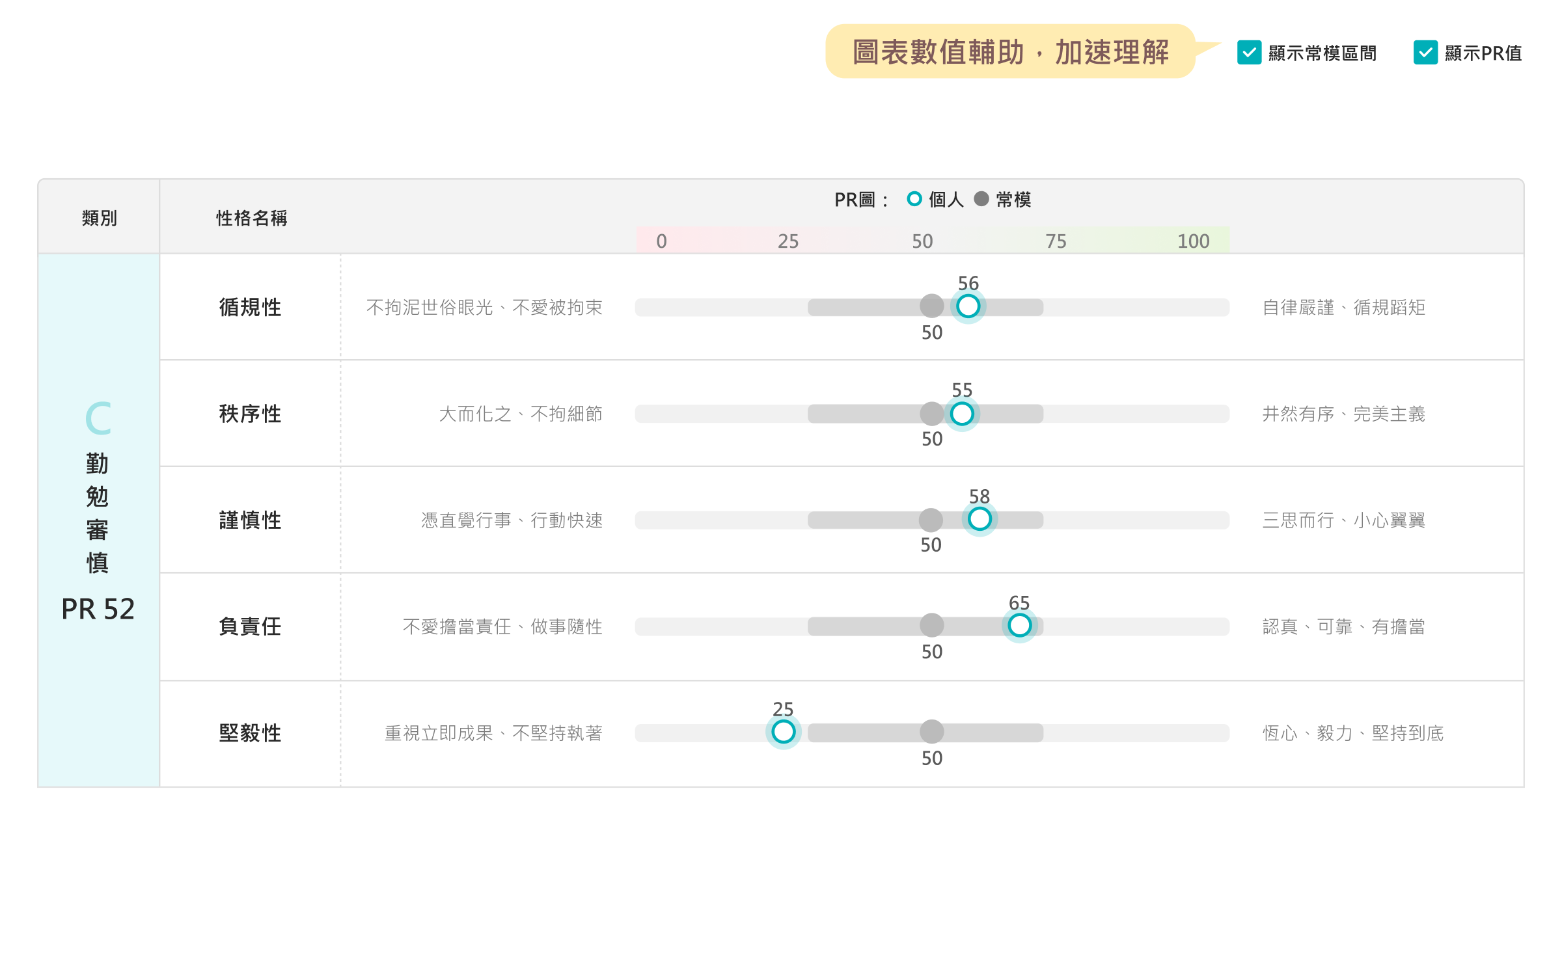This screenshot has width=1562, height=966.
Task: Click the 類別 column header
Action: [x=100, y=218]
